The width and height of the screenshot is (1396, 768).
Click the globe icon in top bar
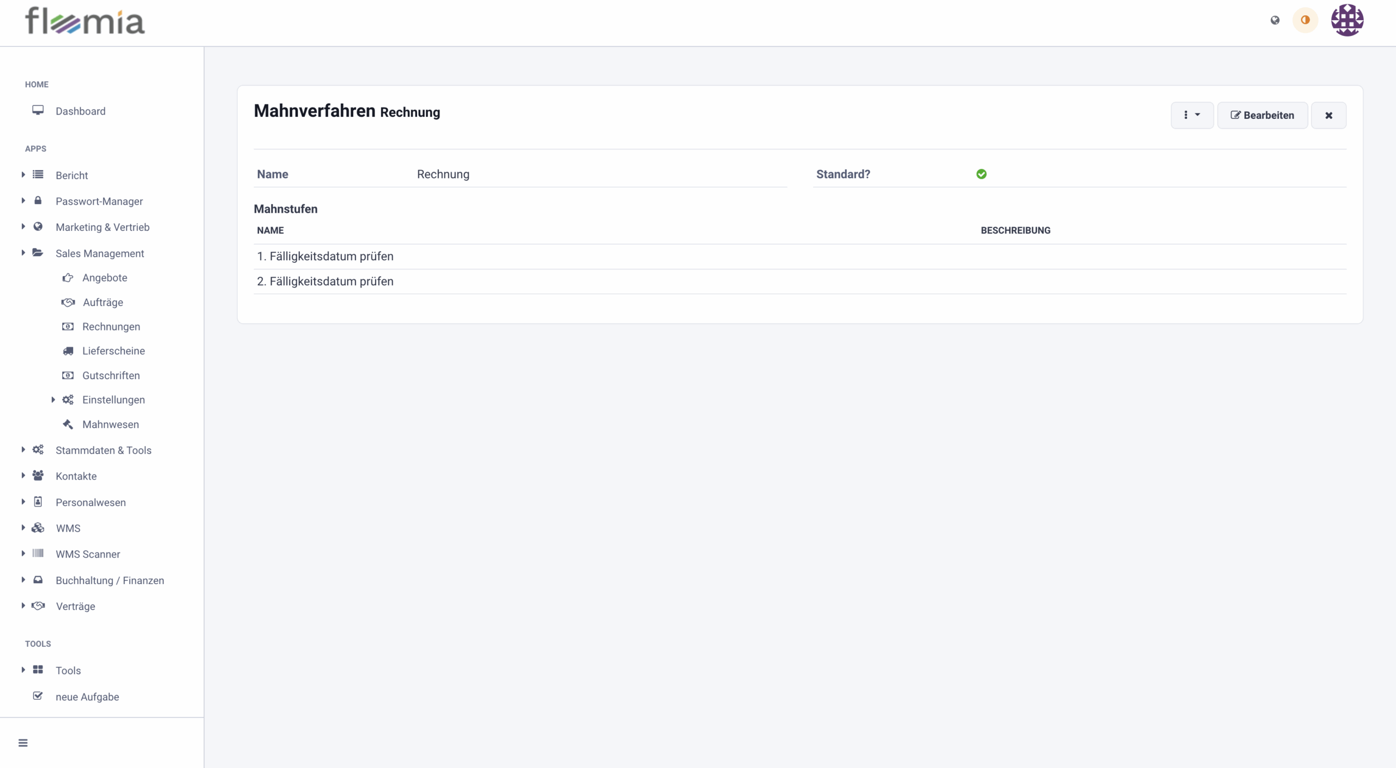[1274, 20]
